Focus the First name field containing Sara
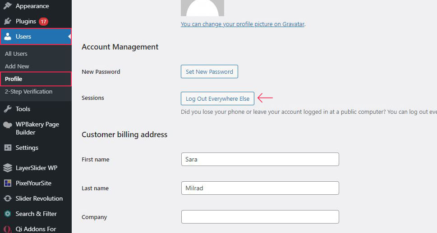This screenshot has width=437, height=233. [260, 159]
